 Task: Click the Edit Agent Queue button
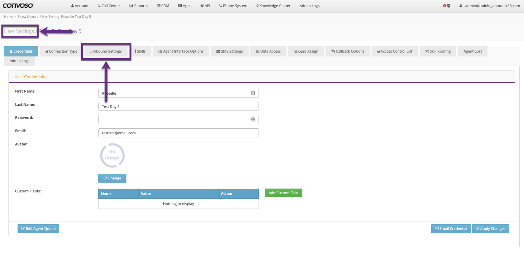pos(39,229)
